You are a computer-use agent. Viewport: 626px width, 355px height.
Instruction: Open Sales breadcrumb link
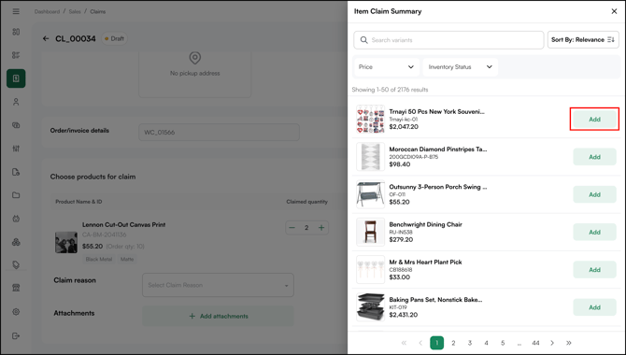75,11
